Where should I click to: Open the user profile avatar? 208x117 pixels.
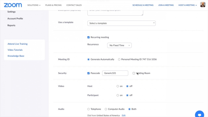(203, 5)
